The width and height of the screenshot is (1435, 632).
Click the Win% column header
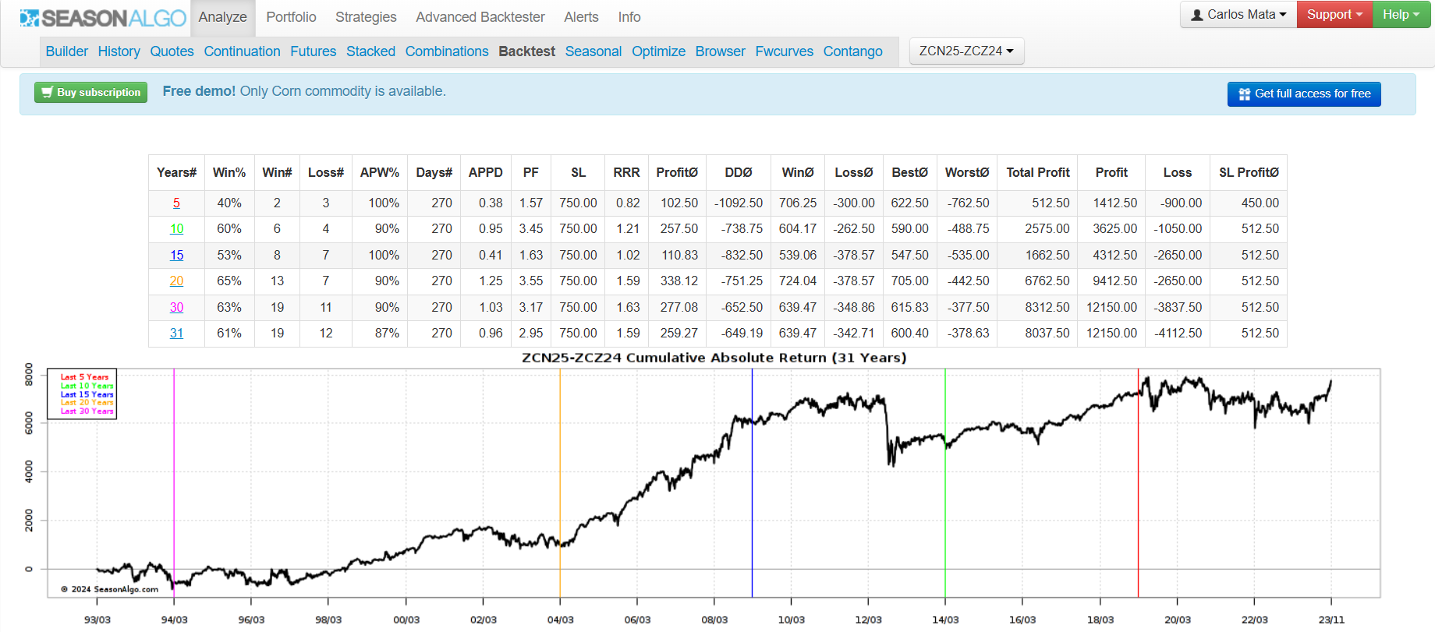229,172
